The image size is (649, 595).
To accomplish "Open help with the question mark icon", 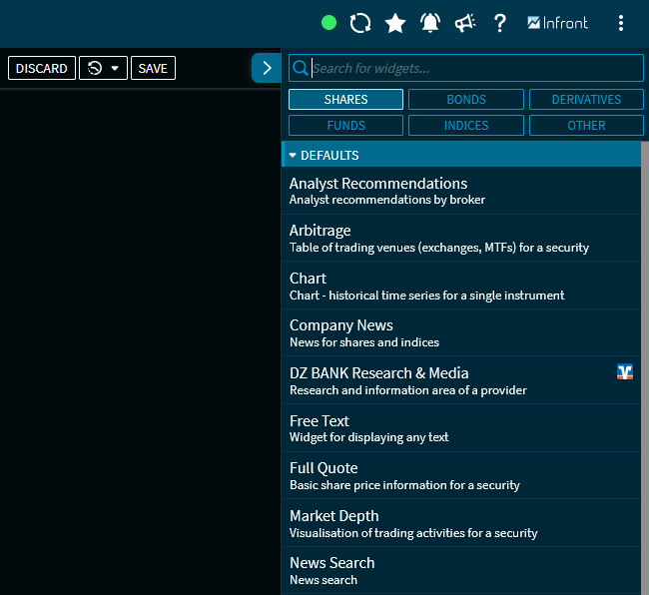I will point(500,23).
